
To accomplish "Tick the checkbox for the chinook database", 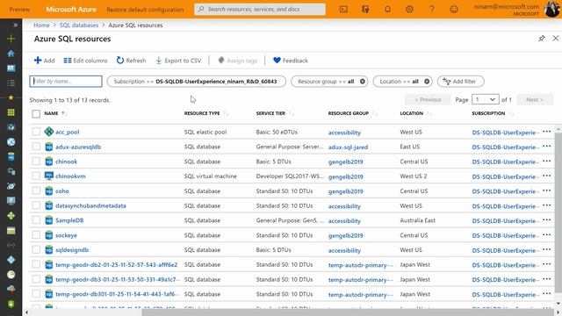I will coord(36,162).
